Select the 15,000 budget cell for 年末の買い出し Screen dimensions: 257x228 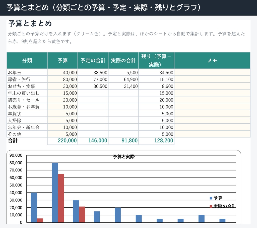coord(62,93)
